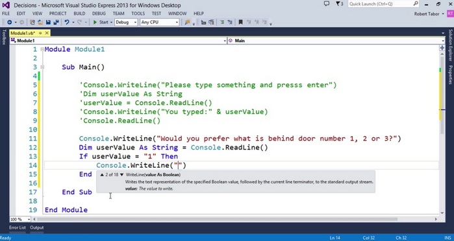The image size is (454, 241).
Task: Click the horizontal scrollbar left arrow
Action: [x=34, y=220]
